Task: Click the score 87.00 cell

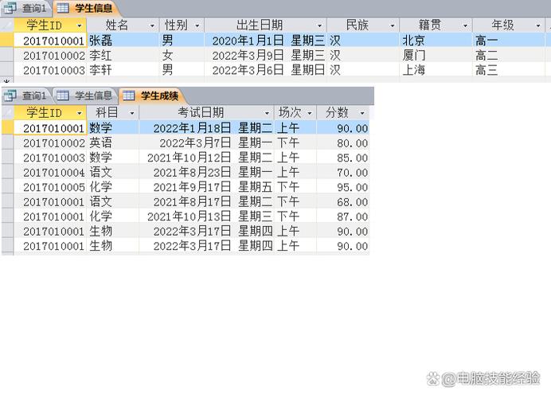Action: [x=343, y=217]
